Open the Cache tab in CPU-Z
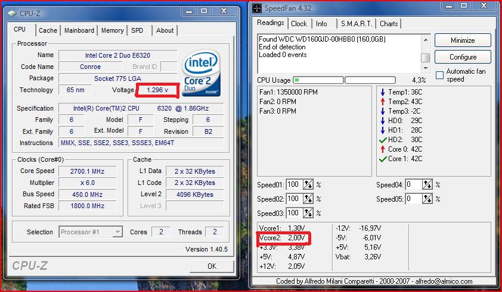502x292 pixels. tap(48, 30)
